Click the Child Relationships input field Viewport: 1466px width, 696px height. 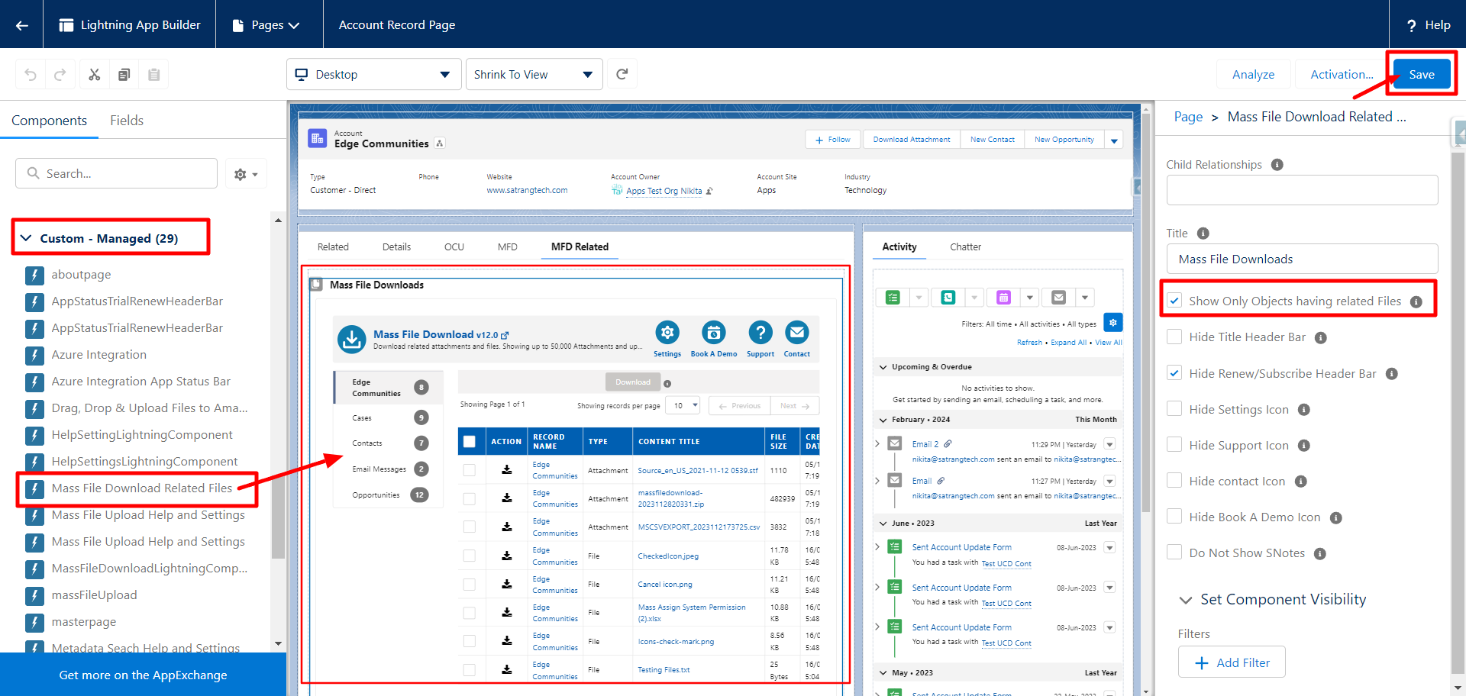pyautogui.click(x=1302, y=190)
